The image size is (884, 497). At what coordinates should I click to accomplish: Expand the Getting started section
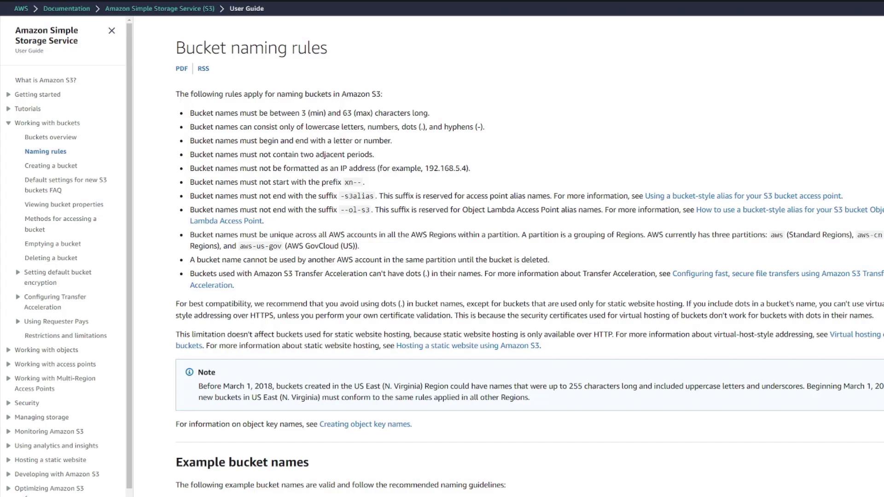(x=8, y=94)
